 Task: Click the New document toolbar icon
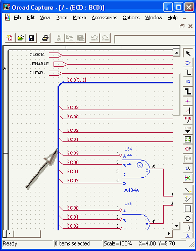(x=10, y=38)
